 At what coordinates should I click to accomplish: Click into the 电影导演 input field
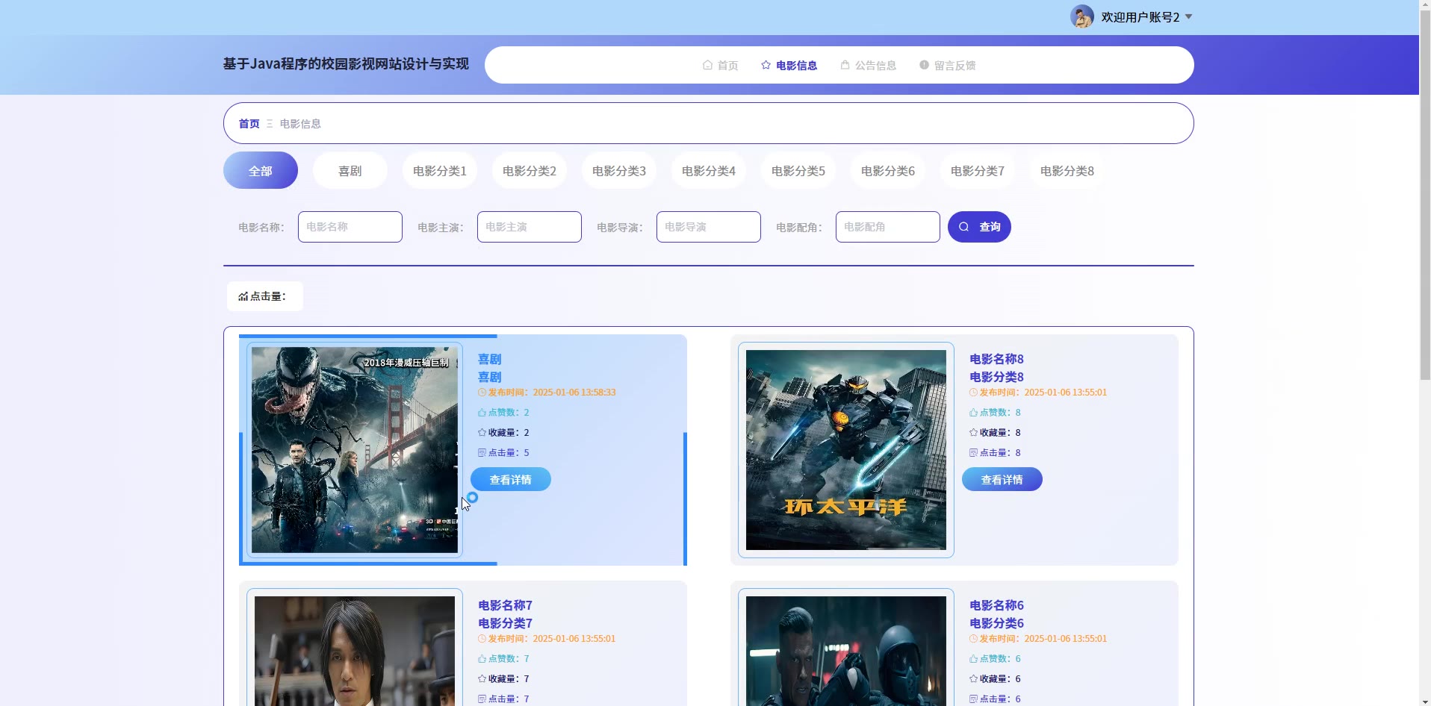click(708, 227)
